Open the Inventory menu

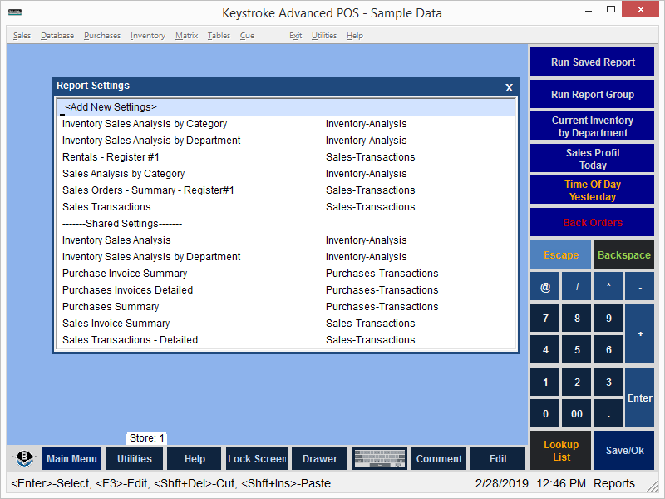[x=147, y=36]
